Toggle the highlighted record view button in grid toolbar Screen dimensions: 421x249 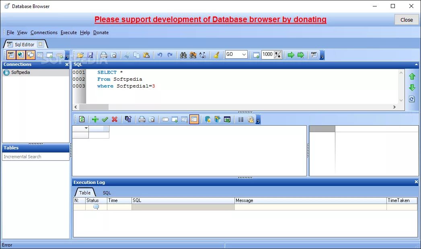(194, 119)
